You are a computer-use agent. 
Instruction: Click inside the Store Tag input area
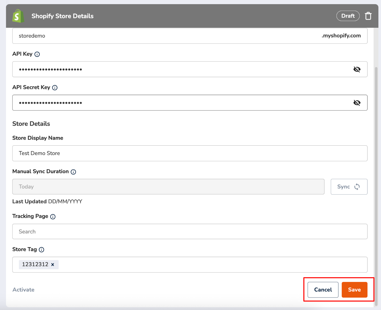click(x=190, y=265)
